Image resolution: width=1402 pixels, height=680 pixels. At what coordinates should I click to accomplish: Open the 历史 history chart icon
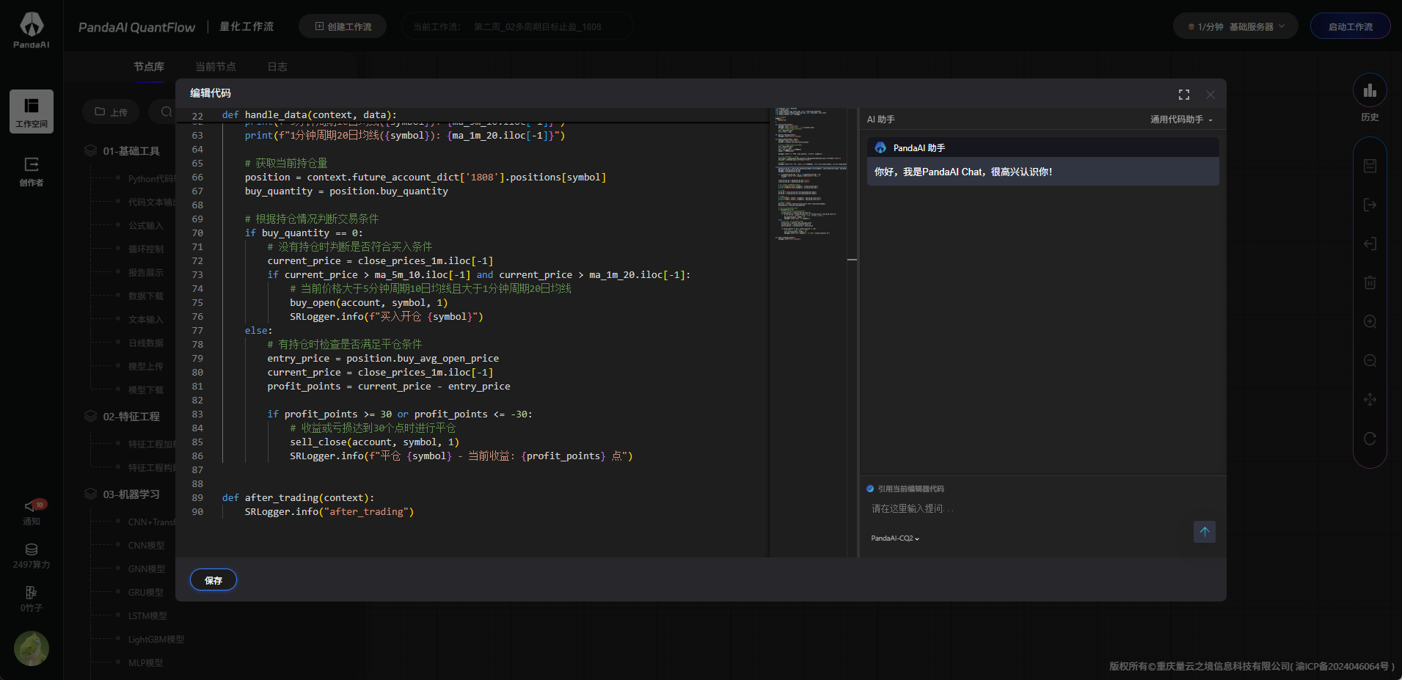pos(1370,91)
